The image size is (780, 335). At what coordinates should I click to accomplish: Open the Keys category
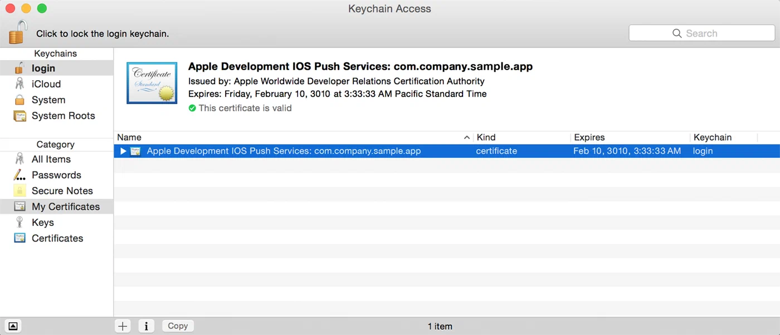coord(42,223)
